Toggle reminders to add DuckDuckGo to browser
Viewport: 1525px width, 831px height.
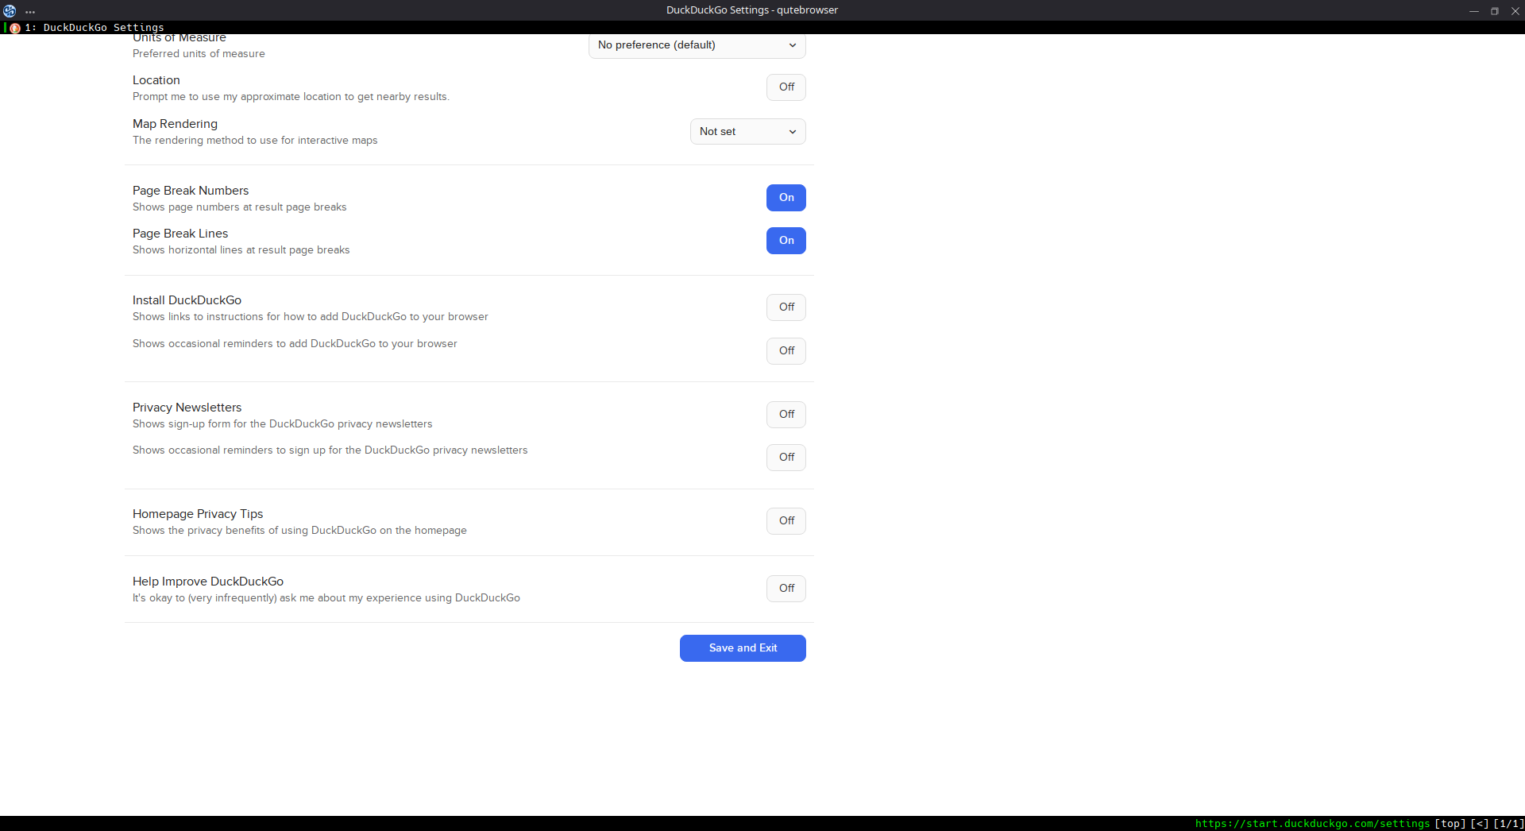(786, 351)
